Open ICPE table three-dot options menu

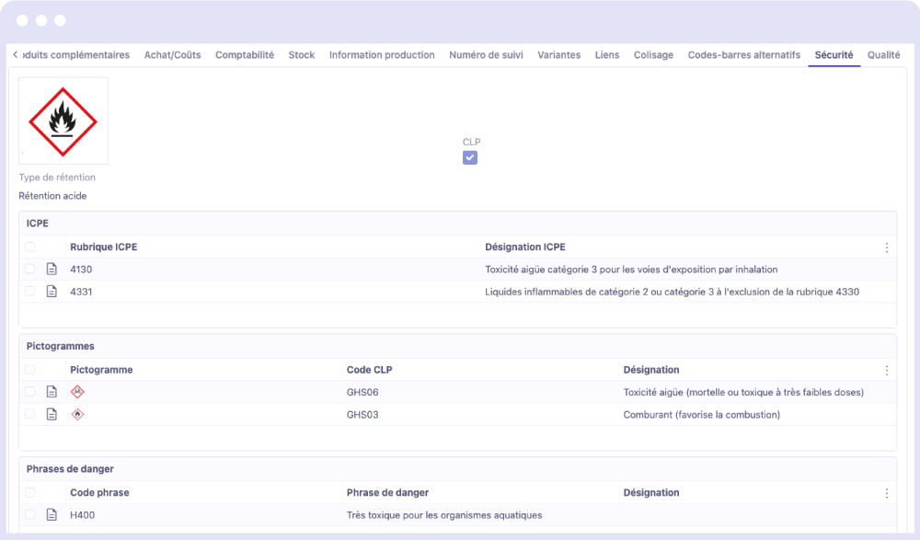pyautogui.click(x=886, y=247)
